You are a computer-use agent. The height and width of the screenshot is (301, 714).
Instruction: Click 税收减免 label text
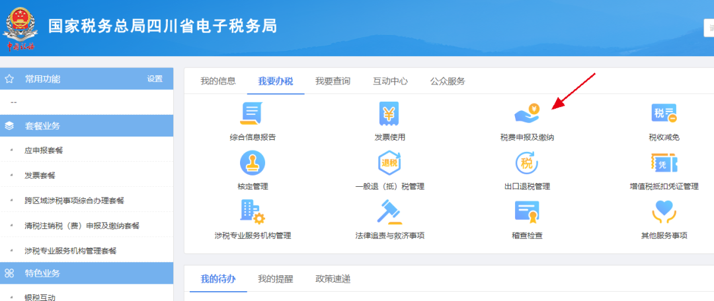pos(664,137)
